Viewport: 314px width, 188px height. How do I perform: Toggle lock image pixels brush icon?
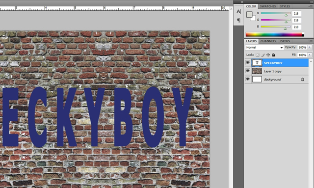point(263,54)
